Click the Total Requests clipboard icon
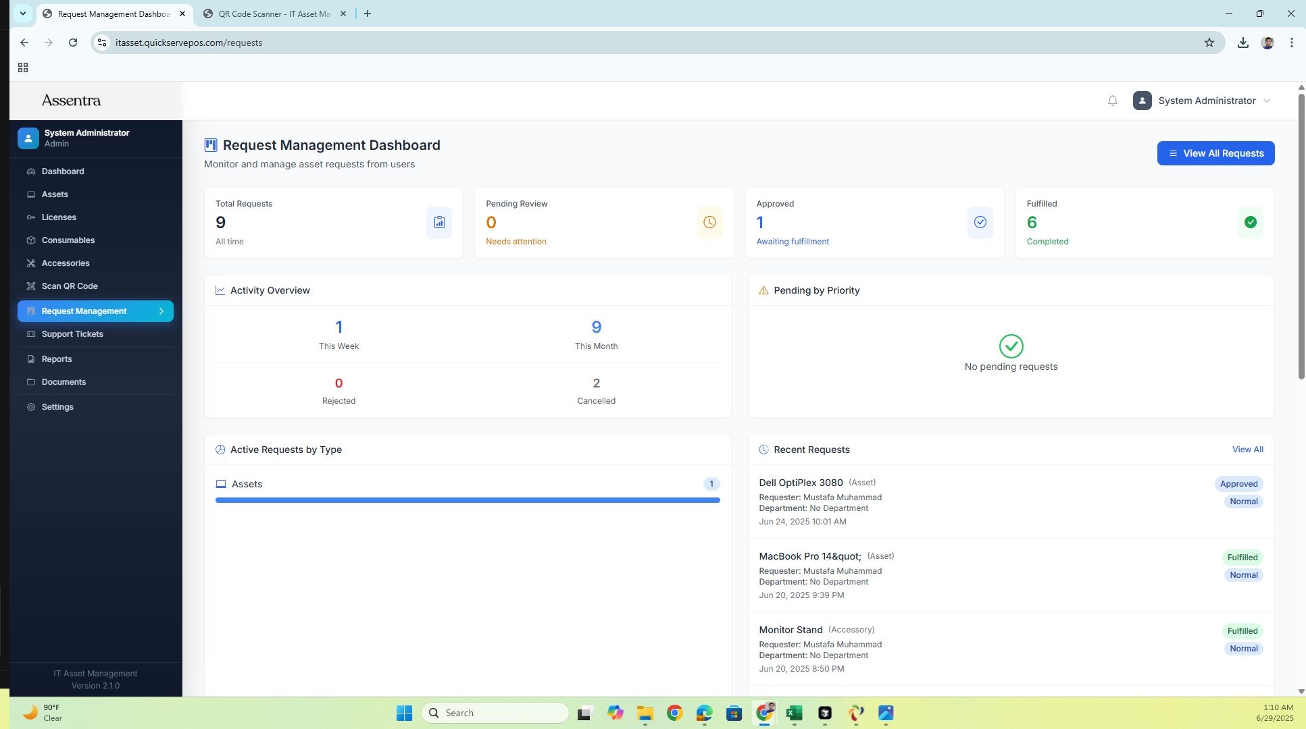This screenshot has width=1306, height=729. pyautogui.click(x=439, y=222)
